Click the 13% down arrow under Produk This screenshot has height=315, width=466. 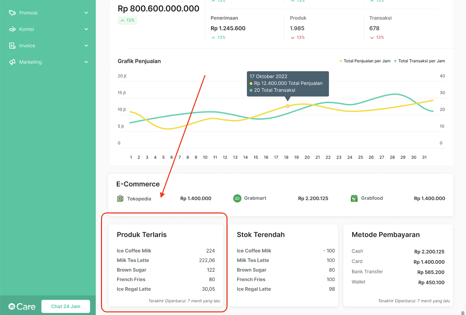(x=293, y=38)
